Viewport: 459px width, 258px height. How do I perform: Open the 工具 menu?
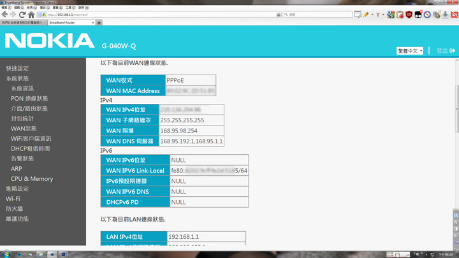[70, 8]
